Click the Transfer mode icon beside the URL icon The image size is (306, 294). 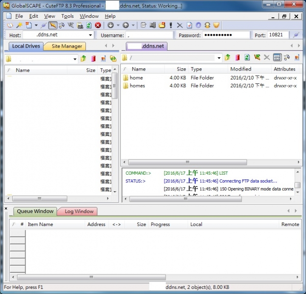(x=71, y=25)
